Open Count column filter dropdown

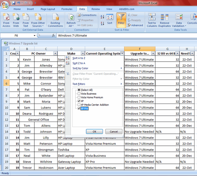pos(17,54)
